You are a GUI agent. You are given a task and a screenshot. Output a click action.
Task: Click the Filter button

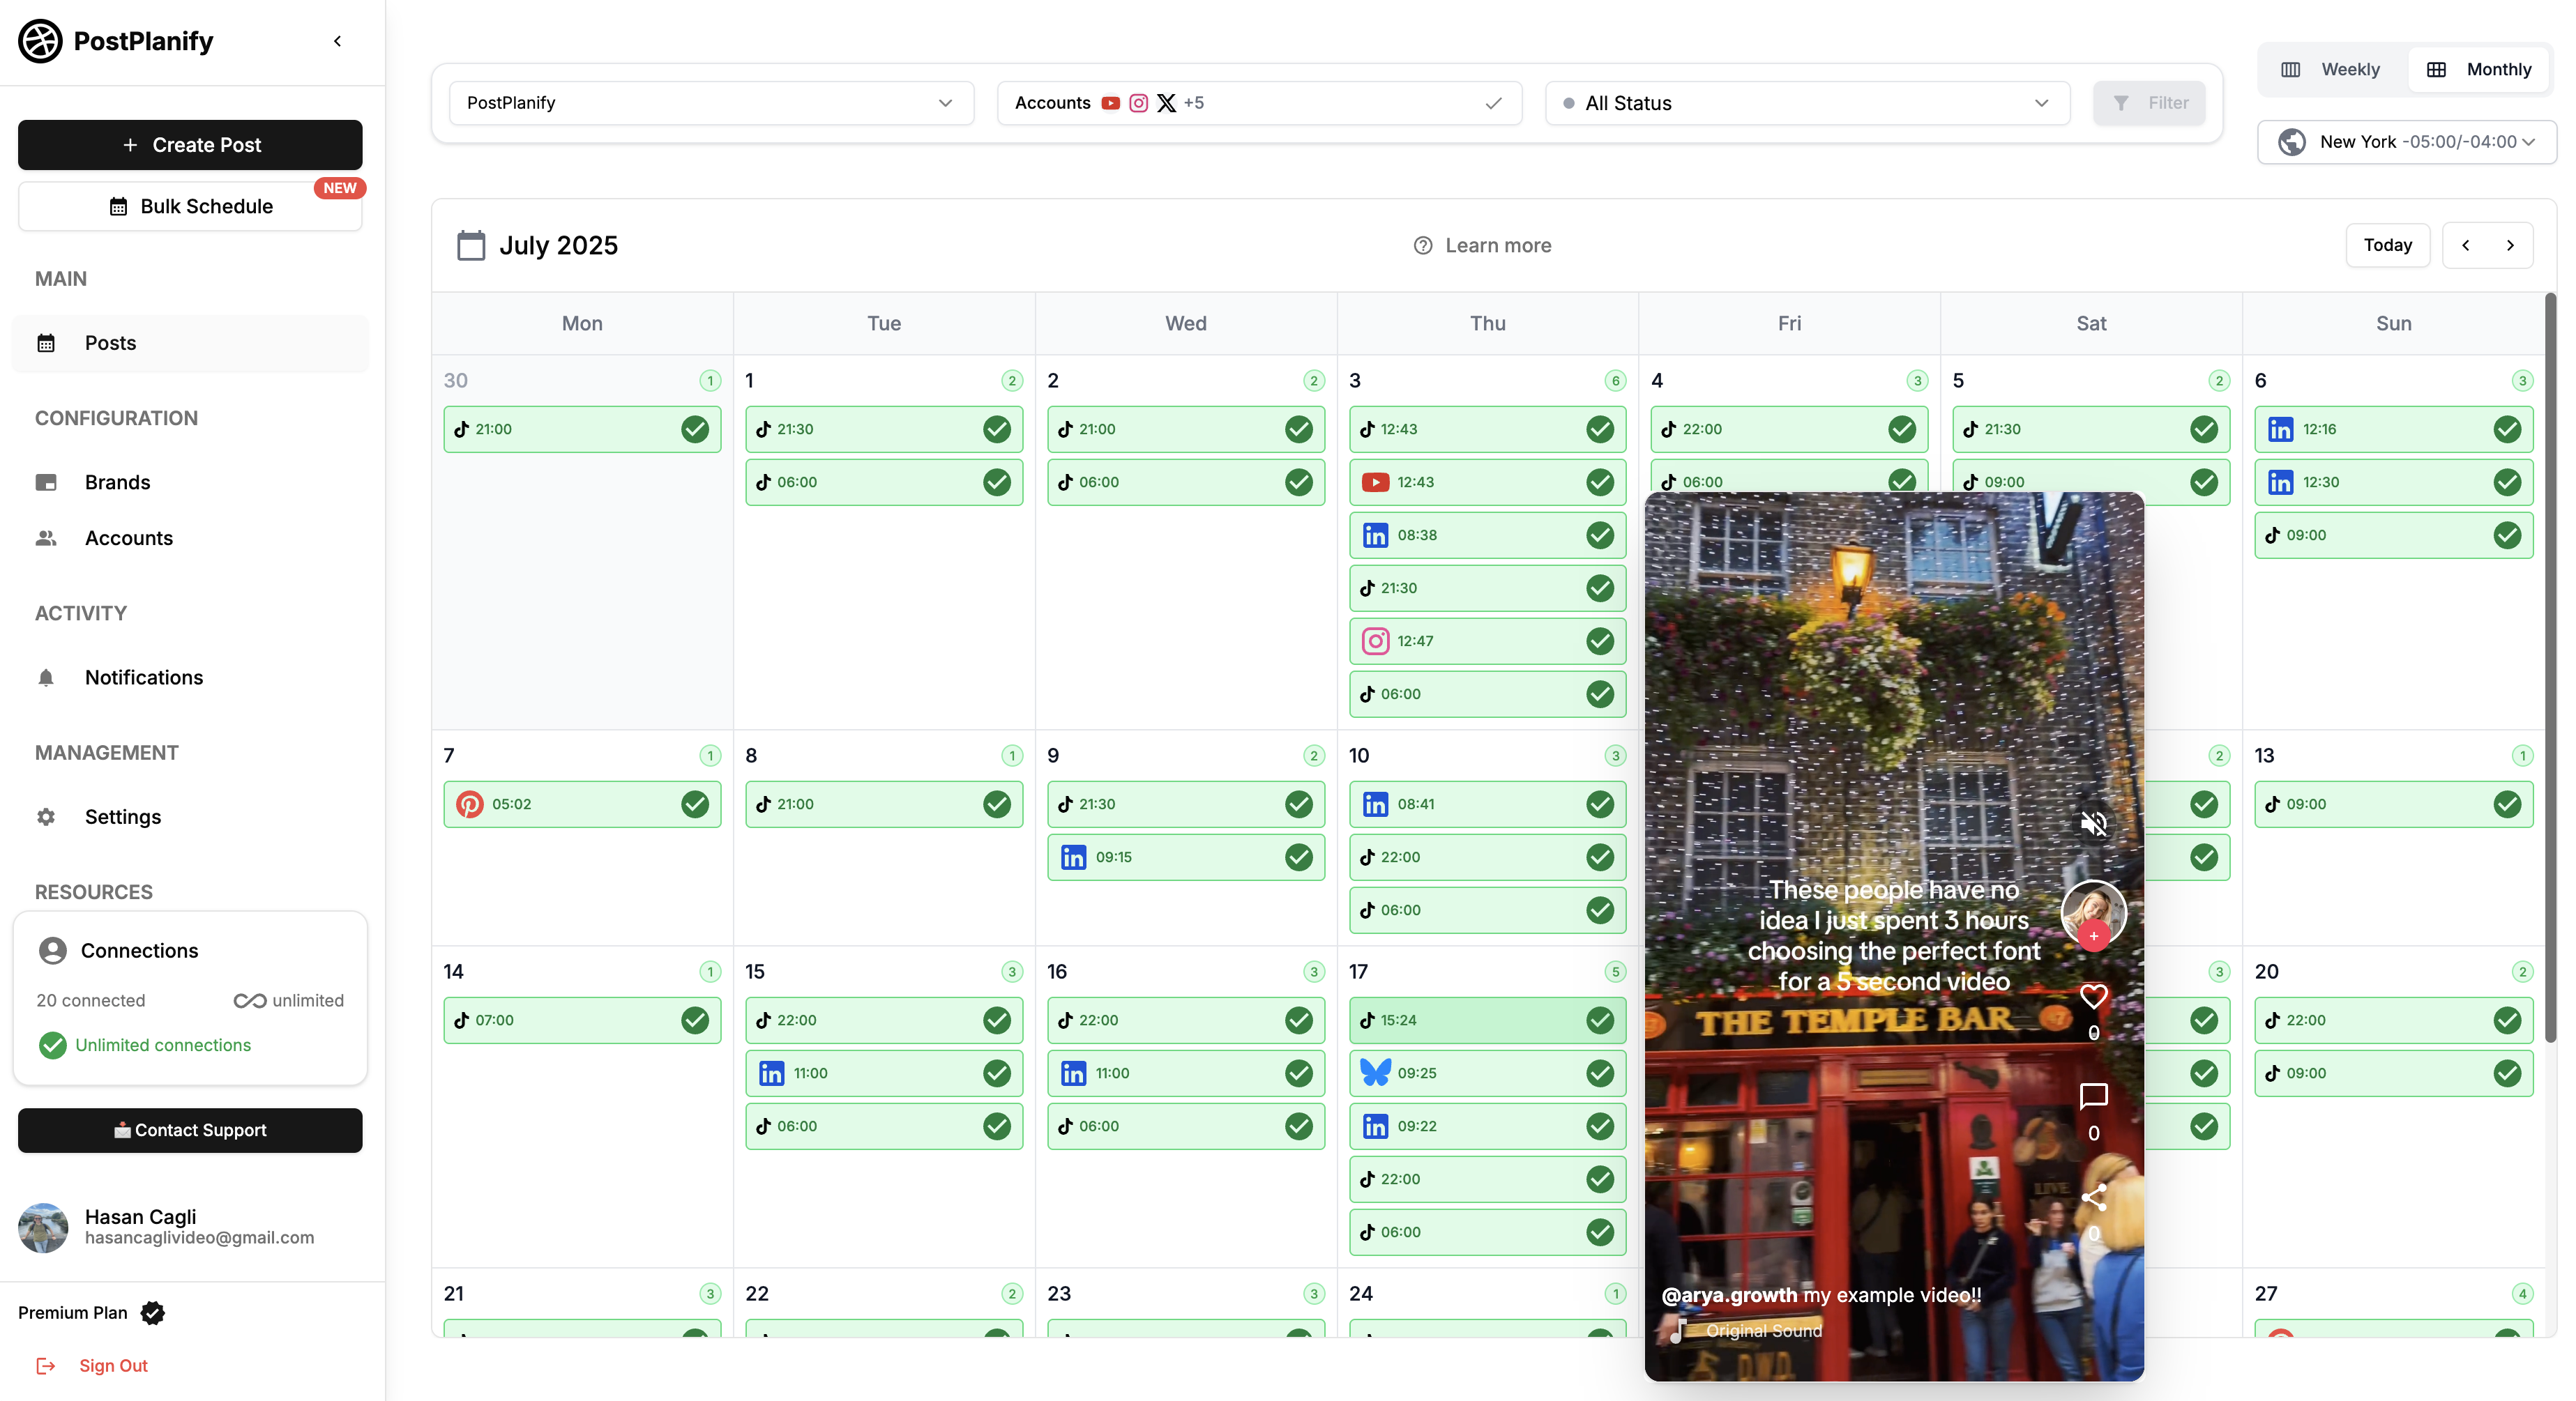pyautogui.click(x=2149, y=103)
